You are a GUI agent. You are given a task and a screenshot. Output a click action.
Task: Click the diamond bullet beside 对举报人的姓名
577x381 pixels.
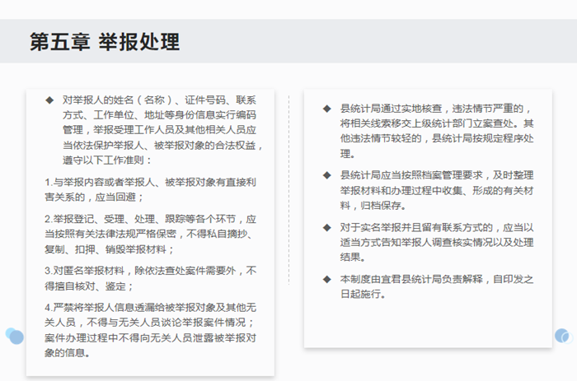pyautogui.click(x=49, y=100)
